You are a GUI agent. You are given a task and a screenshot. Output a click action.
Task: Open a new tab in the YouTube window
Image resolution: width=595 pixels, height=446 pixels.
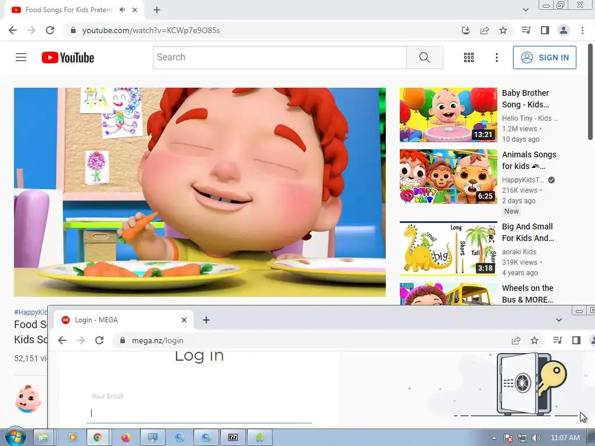click(x=157, y=10)
